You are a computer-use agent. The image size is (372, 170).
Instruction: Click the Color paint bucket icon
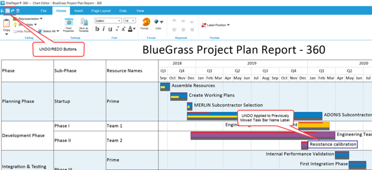click(157, 21)
